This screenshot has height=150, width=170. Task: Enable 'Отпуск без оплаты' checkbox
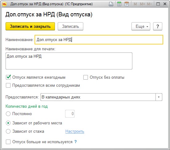click(x=85, y=77)
